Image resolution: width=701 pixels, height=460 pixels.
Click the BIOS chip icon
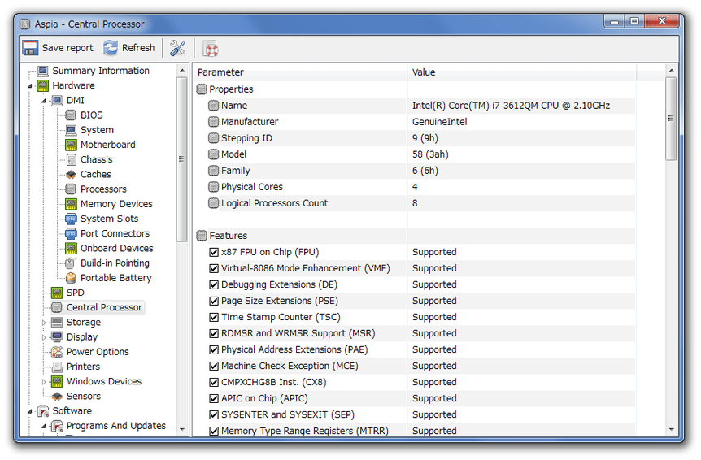[x=71, y=115]
